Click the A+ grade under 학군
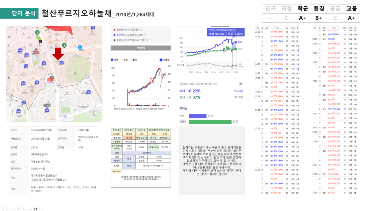The width and height of the screenshot is (376, 211). coord(303,18)
